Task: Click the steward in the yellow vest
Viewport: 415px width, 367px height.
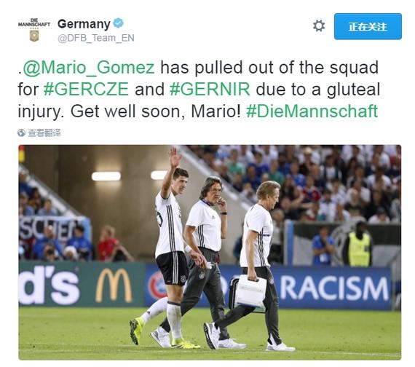Action: (359, 245)
